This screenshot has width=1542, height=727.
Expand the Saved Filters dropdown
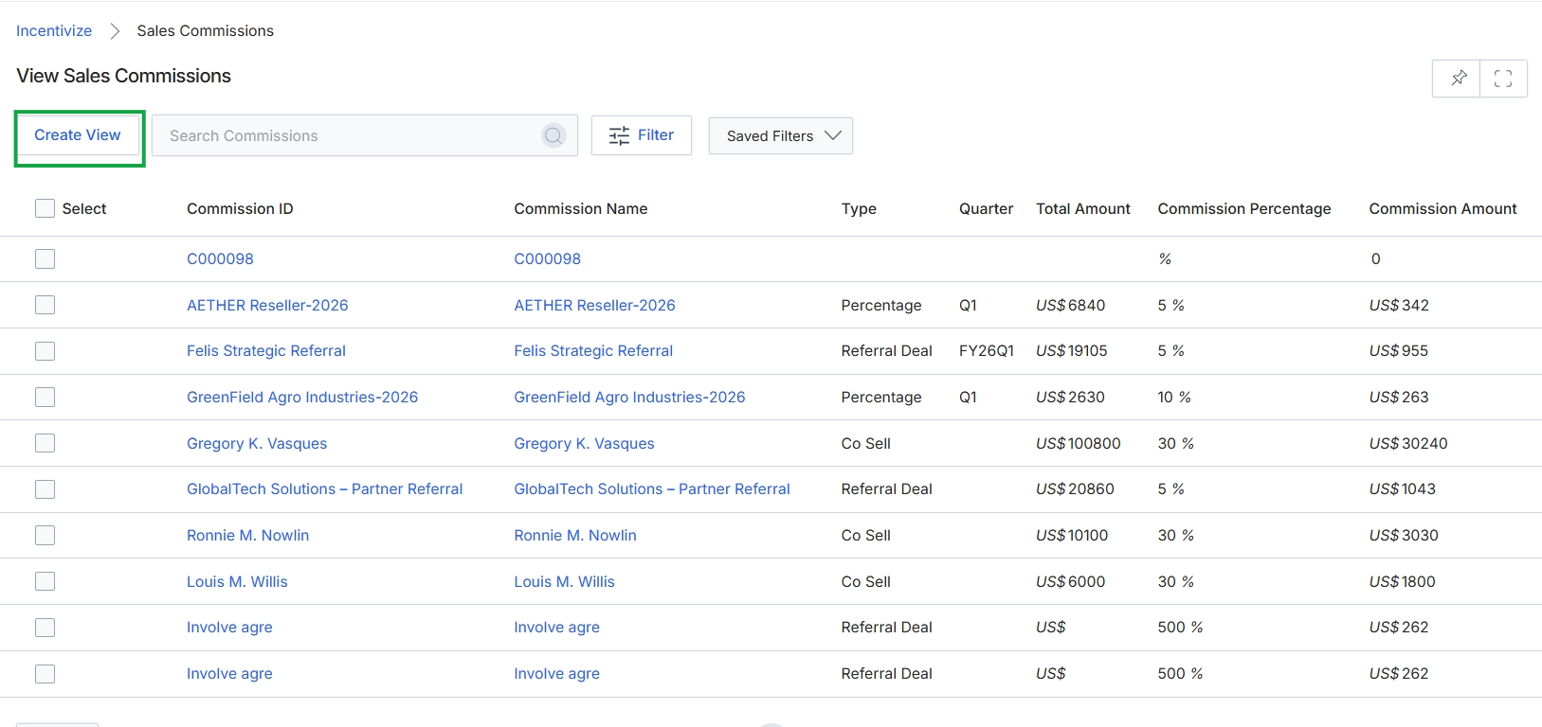click(781, 135)
